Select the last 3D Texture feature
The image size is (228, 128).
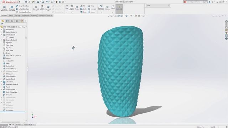(8, 111)
